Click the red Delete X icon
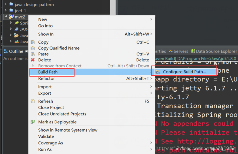238x154 pixels. point(33,60)
